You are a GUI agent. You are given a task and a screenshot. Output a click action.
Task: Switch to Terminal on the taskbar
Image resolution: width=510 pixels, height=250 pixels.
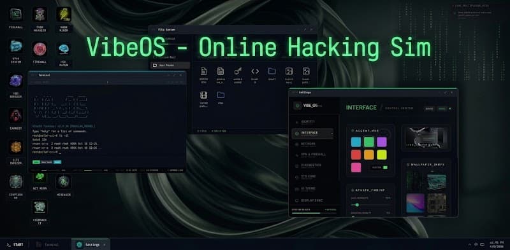[x=50, y=244]
